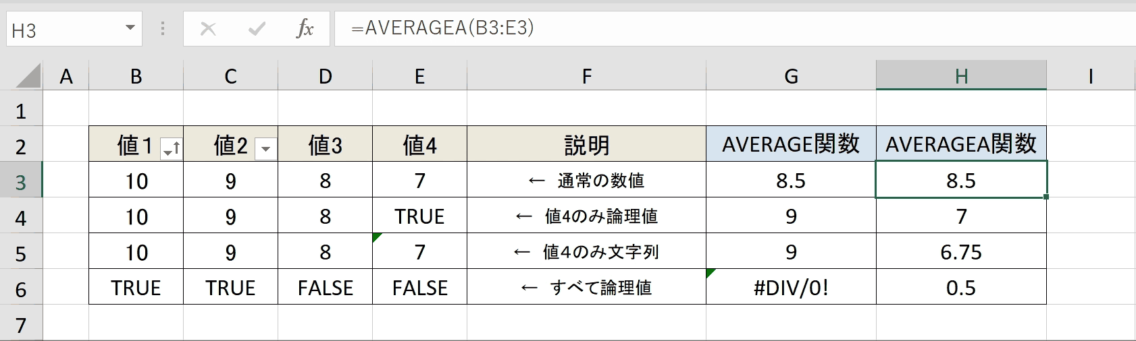Open the 値2 filter dropdown button
This screenshot has width=1136, height=341.
click(x=266, y=149)
